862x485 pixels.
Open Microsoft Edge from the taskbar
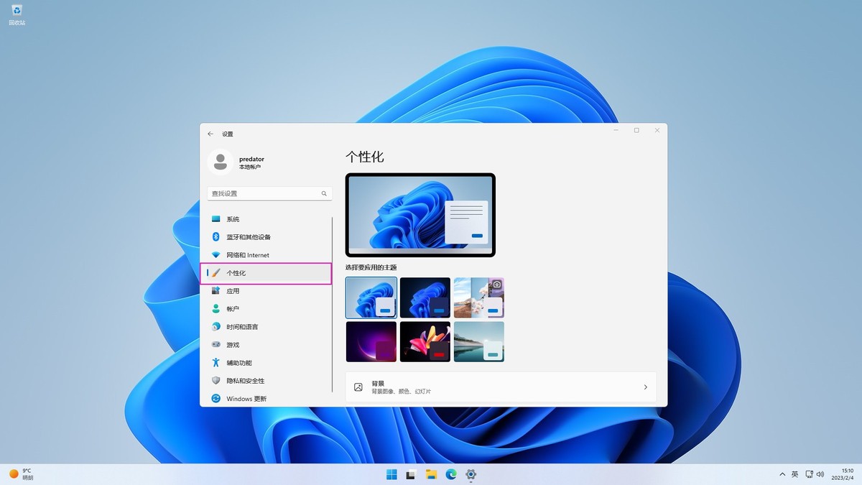[450, 474]
